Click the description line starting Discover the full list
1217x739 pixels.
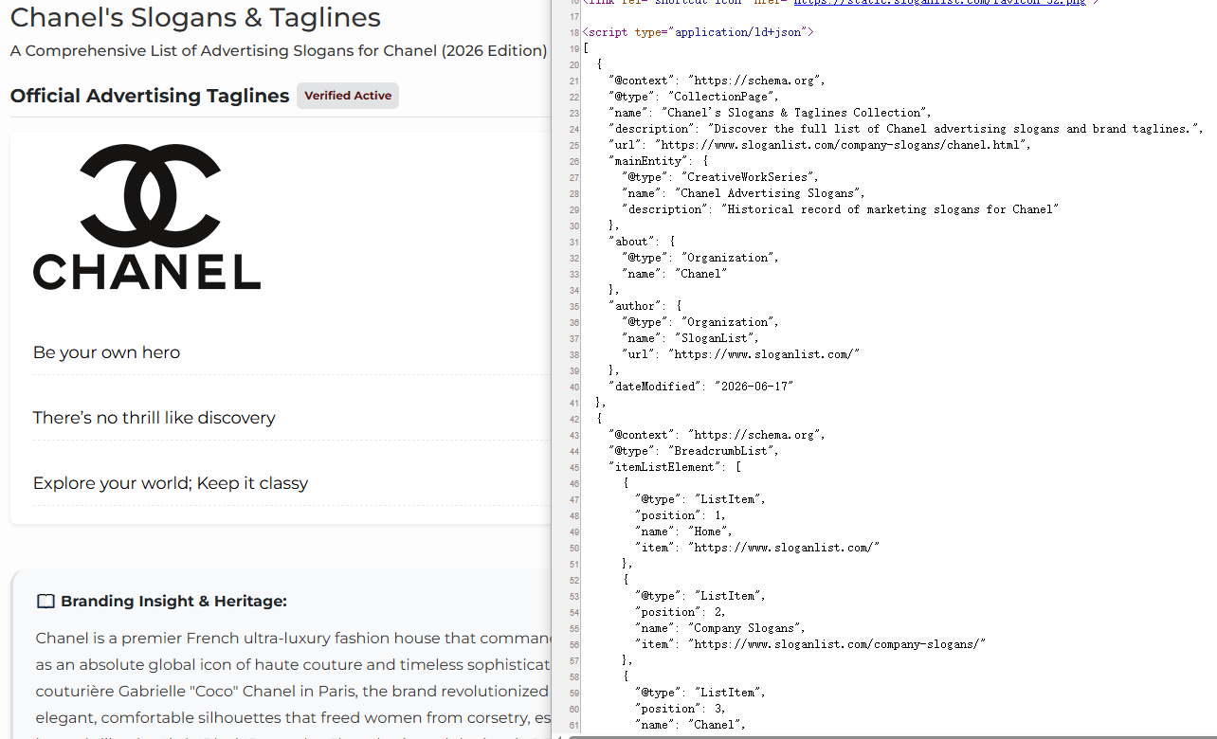pos(905,129)
